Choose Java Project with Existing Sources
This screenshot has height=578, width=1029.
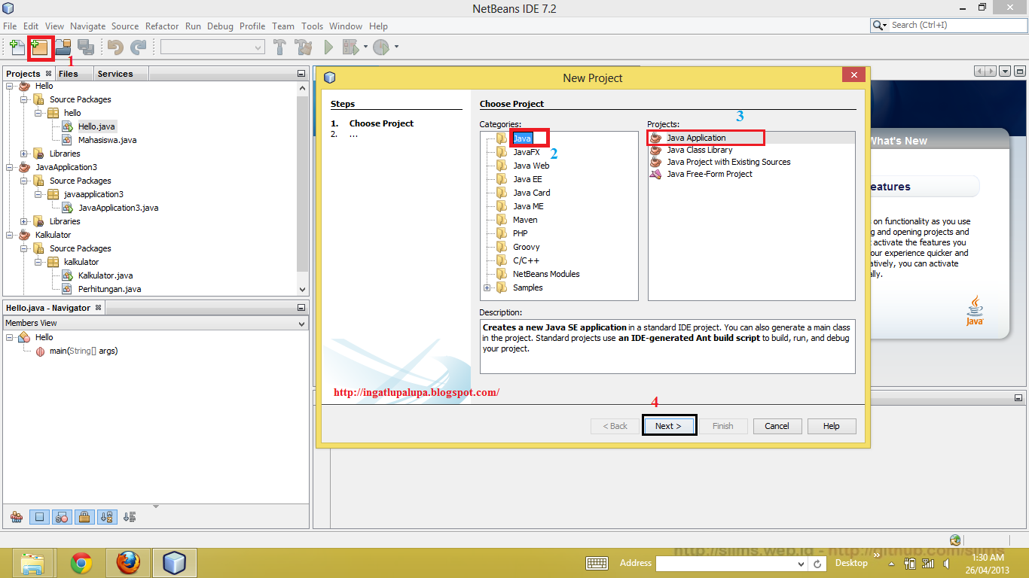728,162
